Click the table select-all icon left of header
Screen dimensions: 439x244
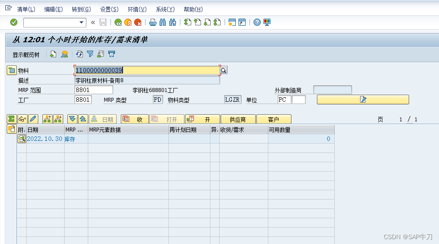[12, 129]
